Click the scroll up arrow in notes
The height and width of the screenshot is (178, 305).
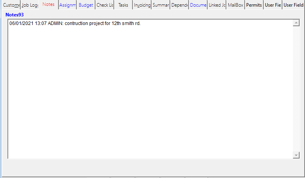pos(296,23)
